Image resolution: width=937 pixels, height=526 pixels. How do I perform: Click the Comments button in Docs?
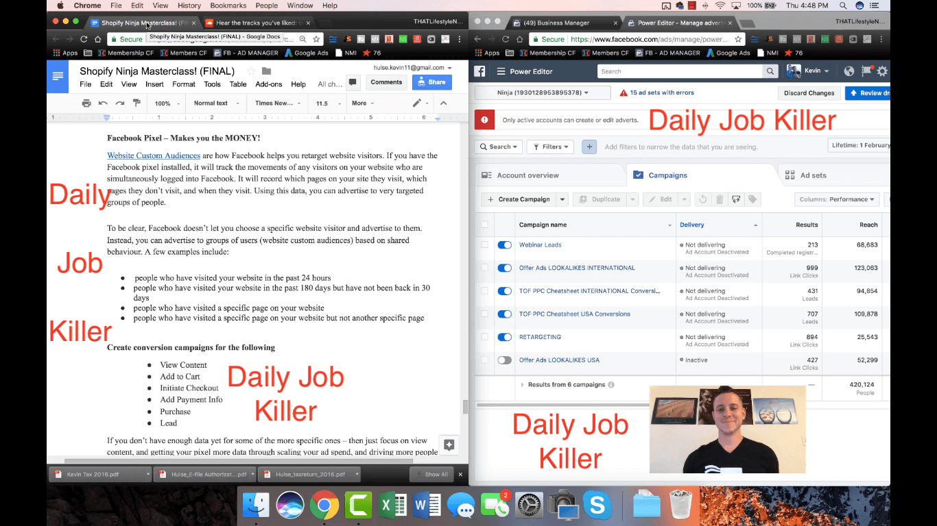(x=386, y=82)
